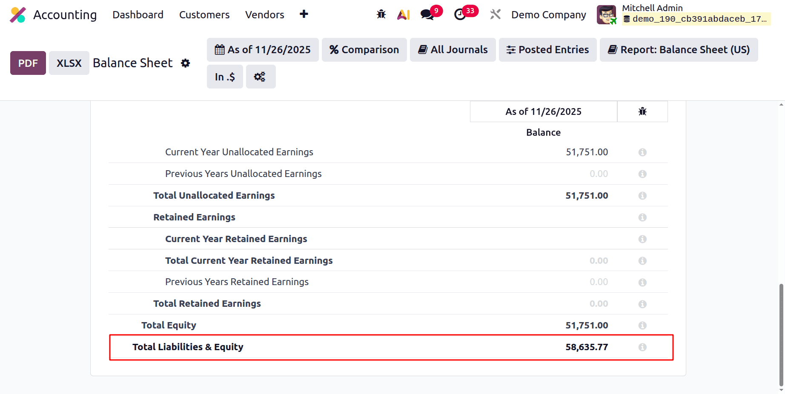
Task: Export the report as PDF
Action: coord(28,63)
